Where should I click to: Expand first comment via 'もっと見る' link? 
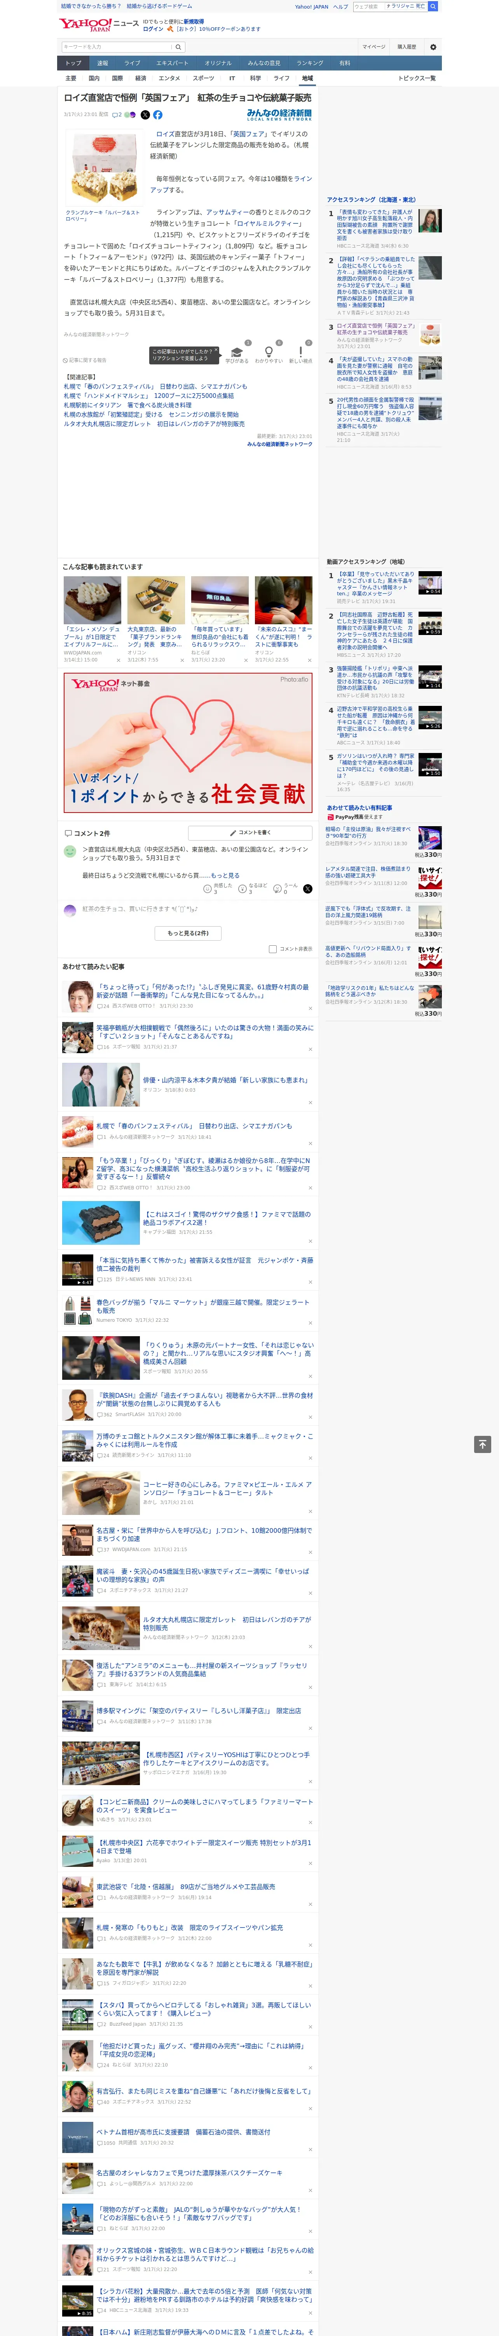tap(225, 875)
